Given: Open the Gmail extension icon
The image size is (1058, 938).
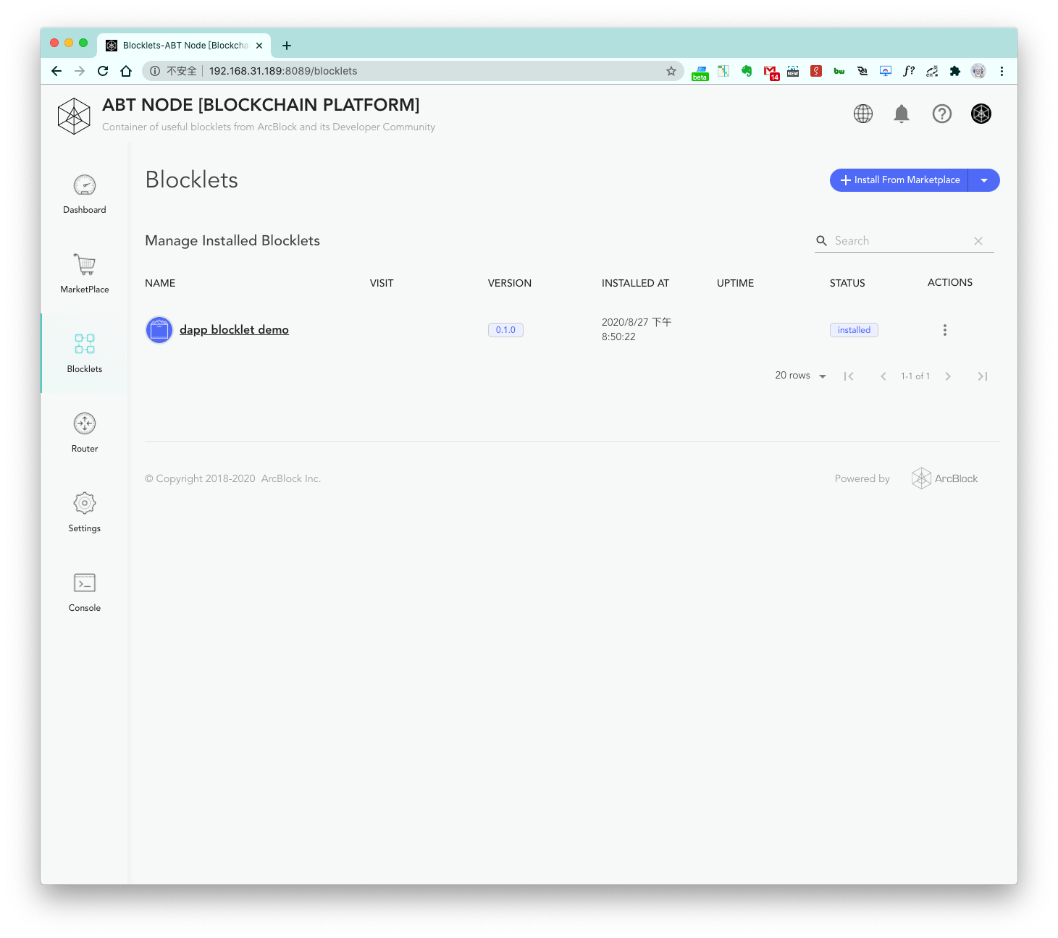Looking at the screenshot, I should [771, 72].
